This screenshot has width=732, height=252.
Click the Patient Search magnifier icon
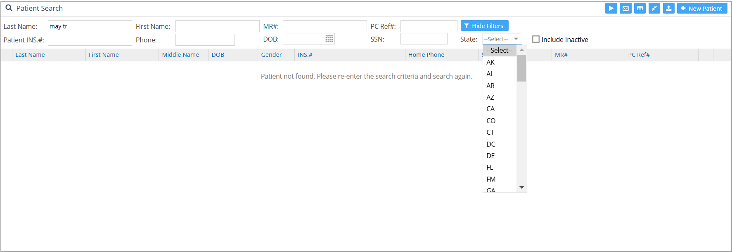[9, 8]
